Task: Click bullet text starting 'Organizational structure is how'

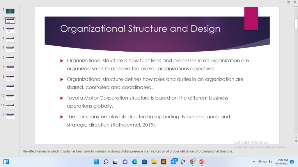Action: [158, 64]
